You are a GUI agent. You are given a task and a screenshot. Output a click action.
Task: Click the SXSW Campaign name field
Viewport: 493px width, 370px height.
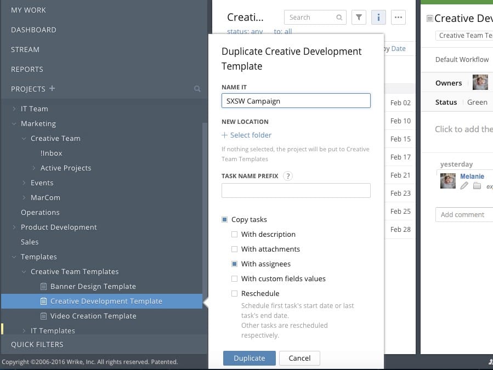(x=296, y=101)
